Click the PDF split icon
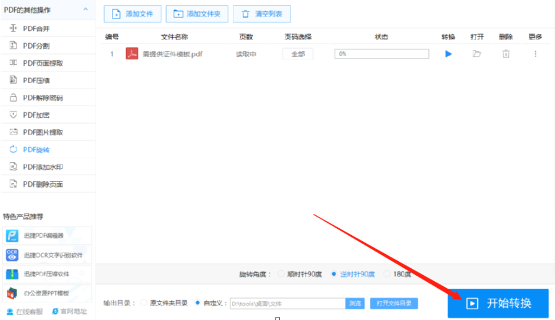The width and height of the screenshot is (555, 320). coord(13,45)
